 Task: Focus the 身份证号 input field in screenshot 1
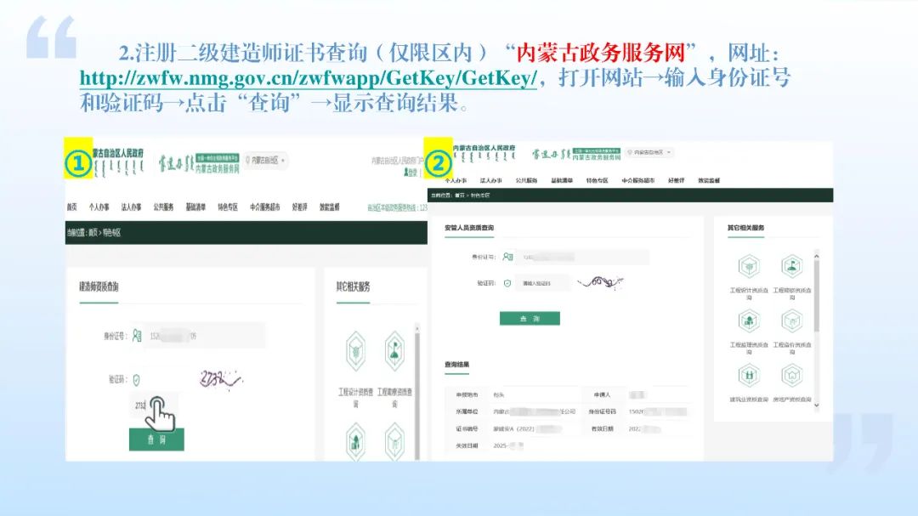coord(204,336)
